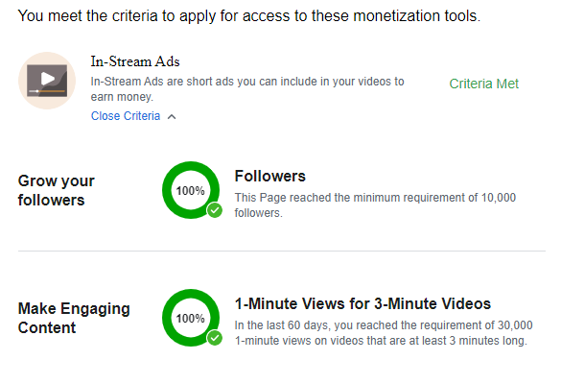Screen dimensions: 561x384
Task: Click the Followers 100% progress ring
Action: (x=191, y=190)
